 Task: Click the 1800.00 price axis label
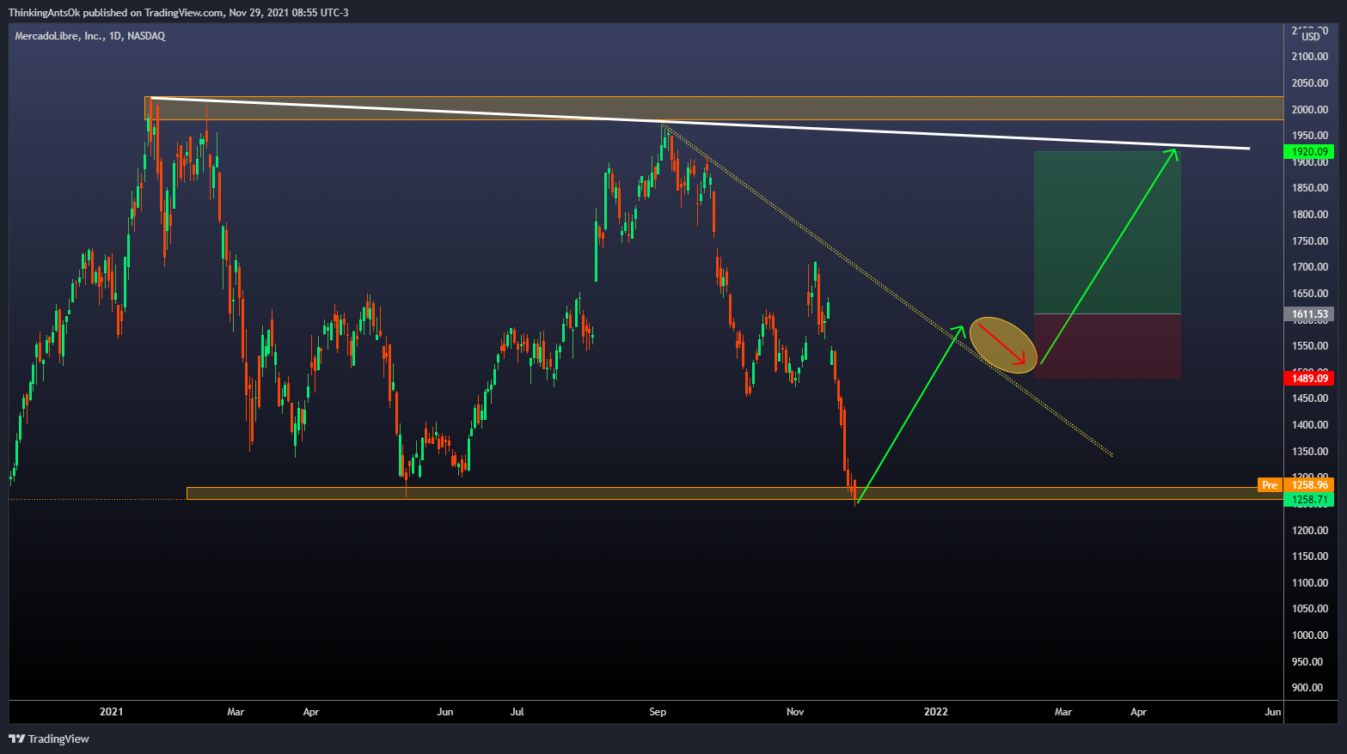coord(1310,215)
